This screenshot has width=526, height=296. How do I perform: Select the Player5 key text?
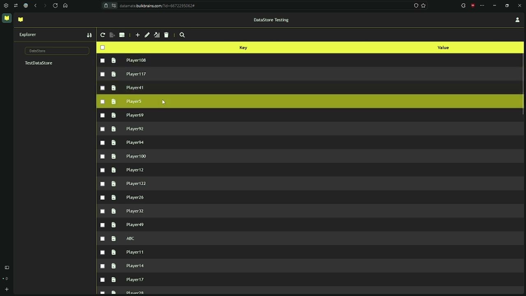tap(134, 102)
